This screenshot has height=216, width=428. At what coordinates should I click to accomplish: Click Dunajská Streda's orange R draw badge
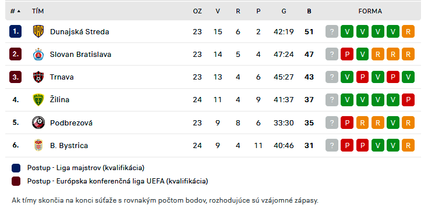click(408, 31)
